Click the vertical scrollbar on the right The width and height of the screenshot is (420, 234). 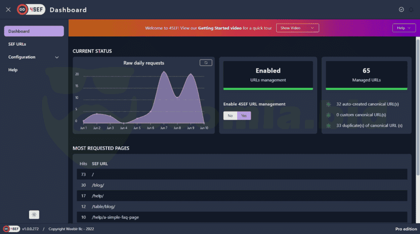[418, 99]
